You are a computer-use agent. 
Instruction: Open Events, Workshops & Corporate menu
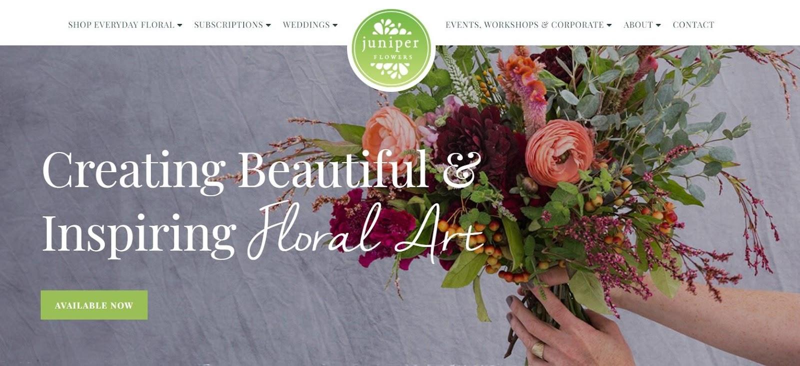528,24
